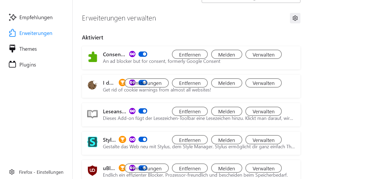Open the extensions gear tools menu
This screenshot has width=366, height=179.
coord(295,18)
